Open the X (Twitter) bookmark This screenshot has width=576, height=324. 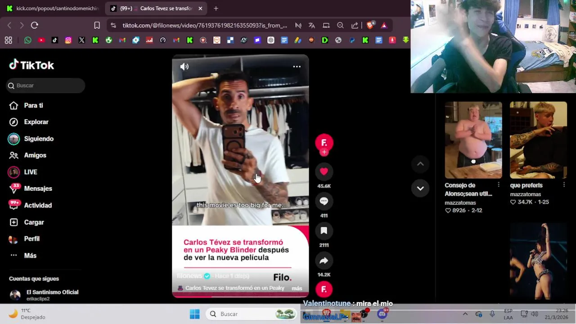(82, 40)
